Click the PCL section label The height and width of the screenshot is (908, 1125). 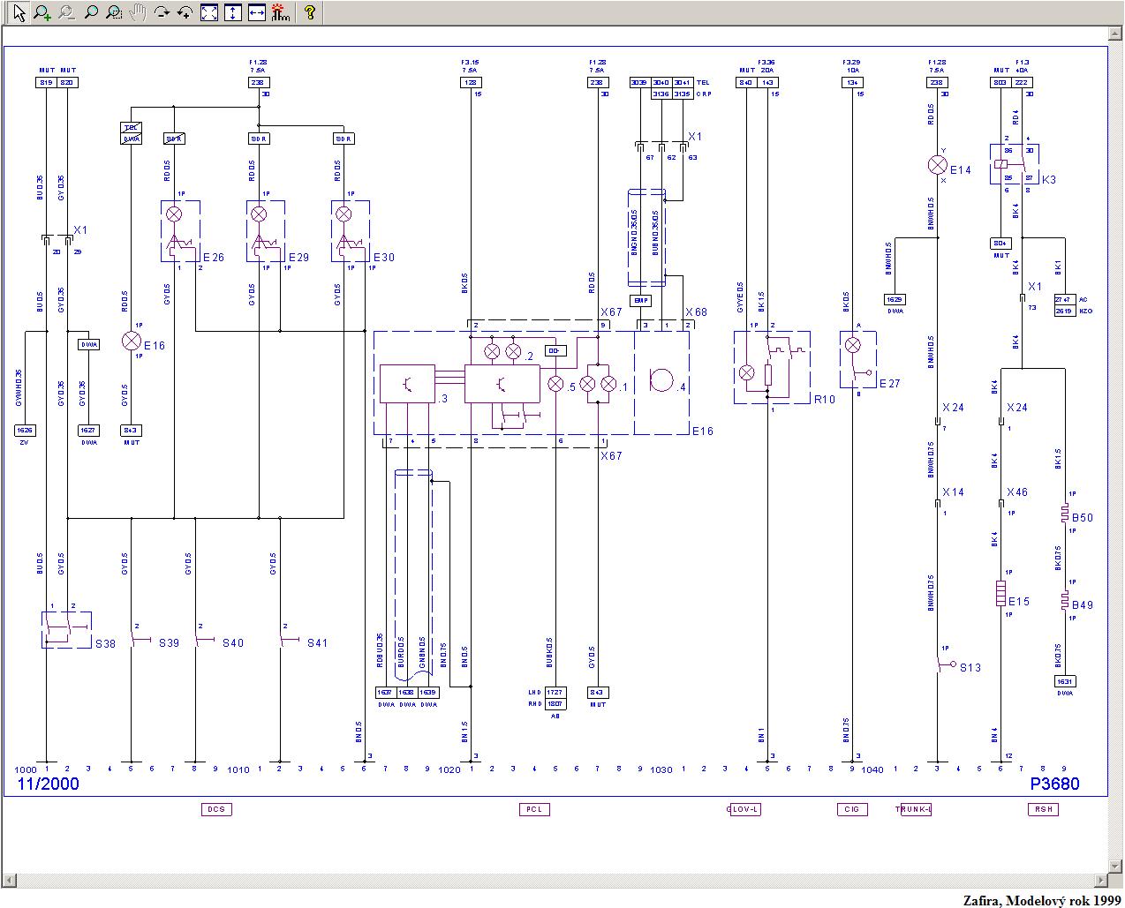[x=533, y=809]
